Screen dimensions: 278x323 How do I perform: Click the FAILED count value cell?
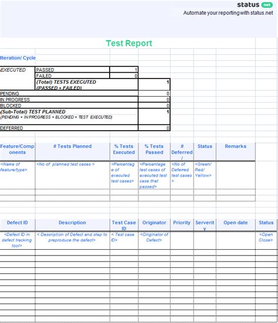(124, 76)
